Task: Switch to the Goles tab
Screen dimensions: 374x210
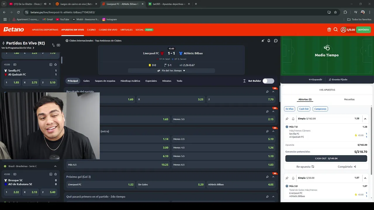Action: [x=86, y=81]
